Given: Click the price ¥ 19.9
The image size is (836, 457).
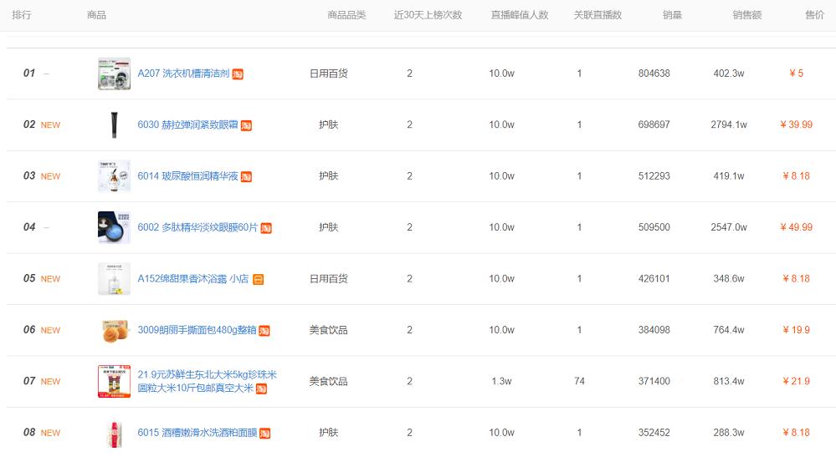Looking at the screenshot, I should [796, 330].
